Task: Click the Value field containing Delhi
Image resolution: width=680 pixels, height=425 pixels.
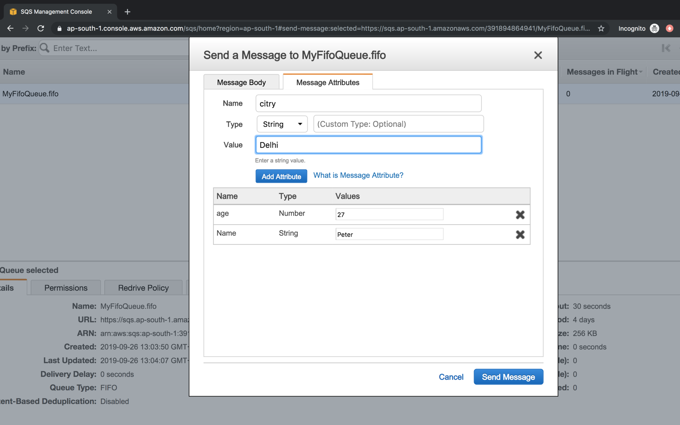Action: coord(368,145)
